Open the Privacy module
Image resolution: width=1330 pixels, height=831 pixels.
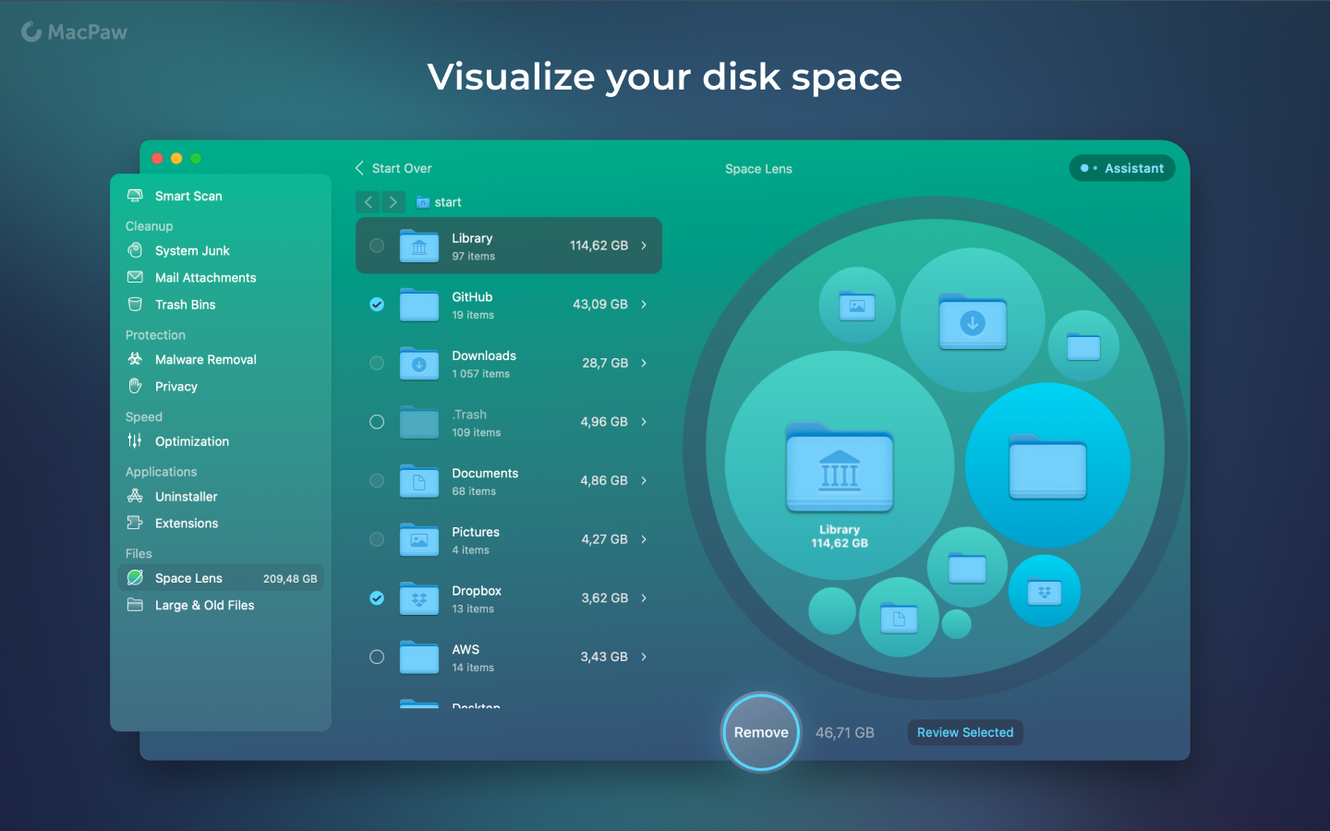point(220,386)
